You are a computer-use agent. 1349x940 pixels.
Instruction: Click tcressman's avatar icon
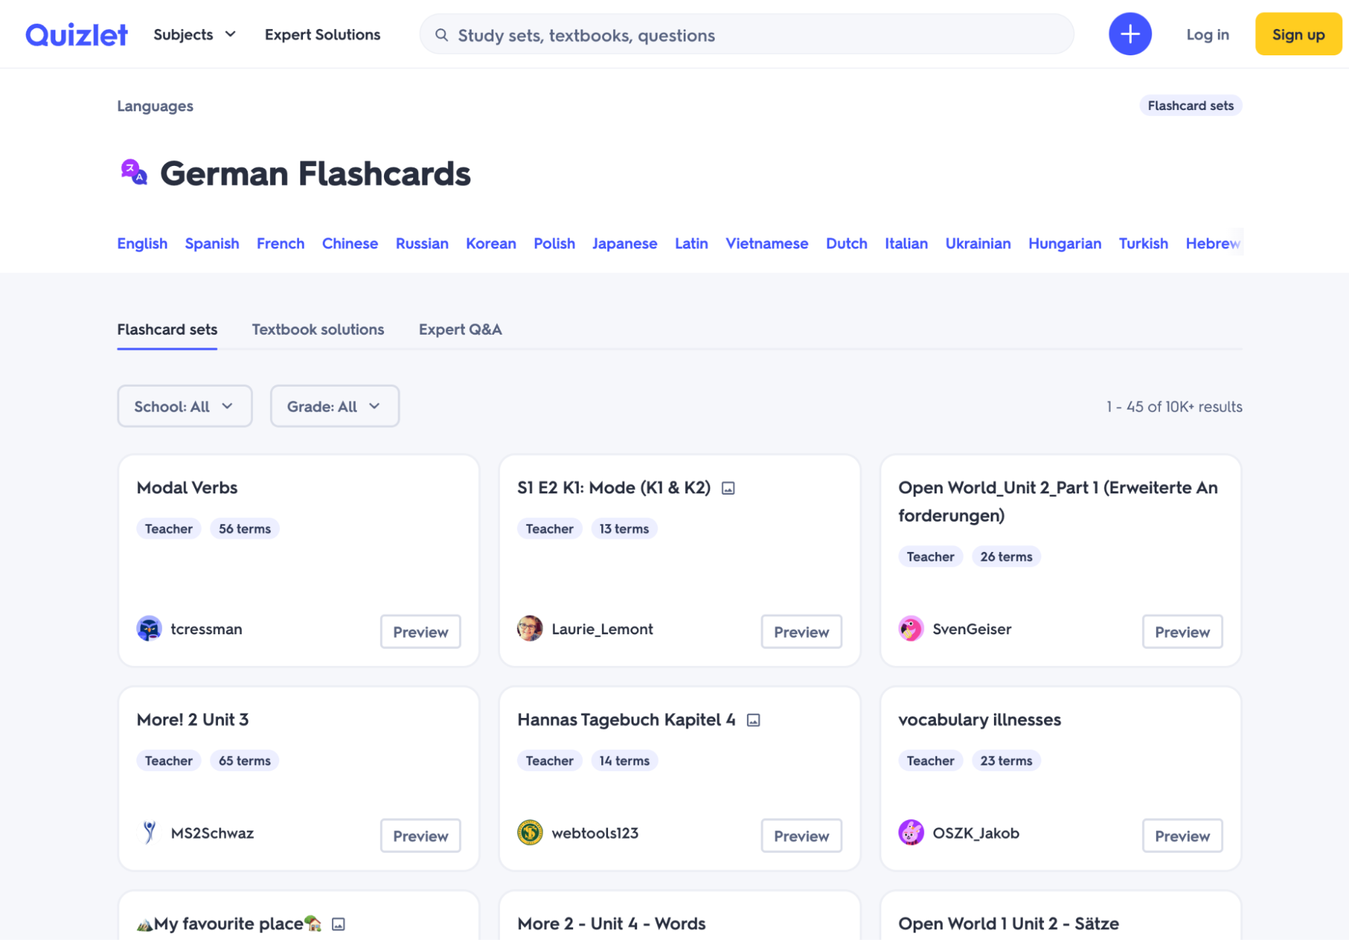149,629
